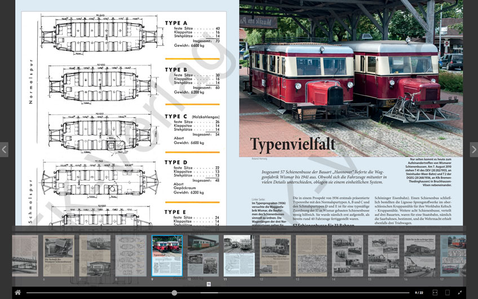478x299 pixels.
Task: Click the 'TYPE E' heading
Action: coord(175,212)
